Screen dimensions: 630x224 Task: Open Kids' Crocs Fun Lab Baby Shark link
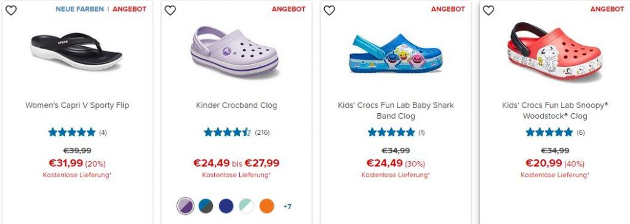point(396,111)
